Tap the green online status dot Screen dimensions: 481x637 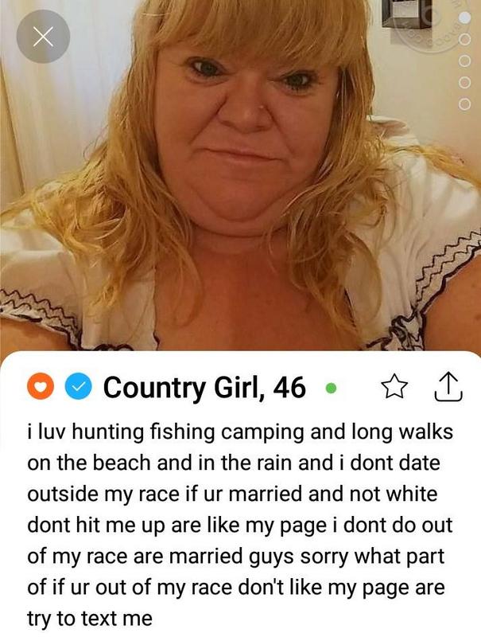click(331, 389)
